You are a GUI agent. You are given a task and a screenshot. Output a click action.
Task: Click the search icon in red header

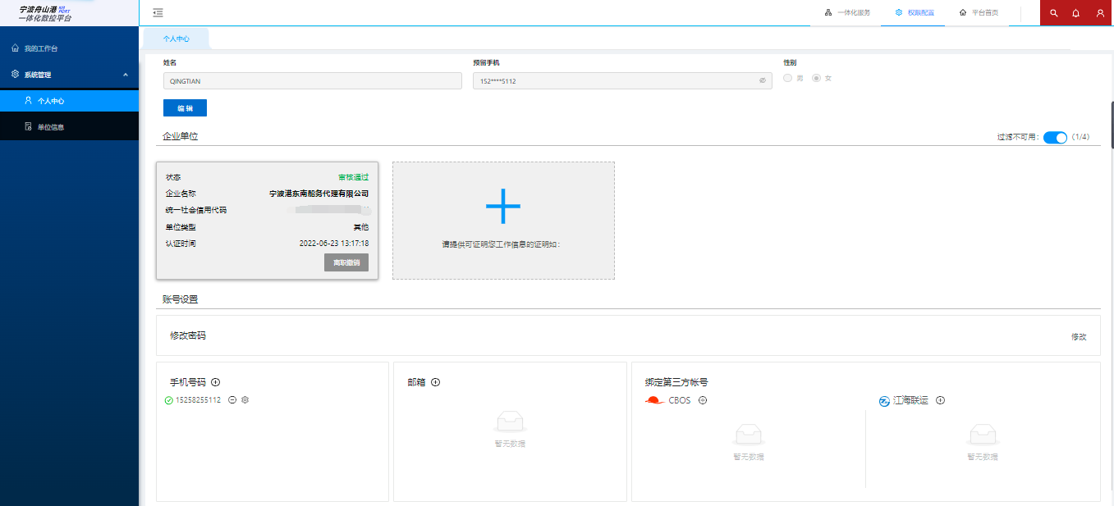click(1054, 13)
